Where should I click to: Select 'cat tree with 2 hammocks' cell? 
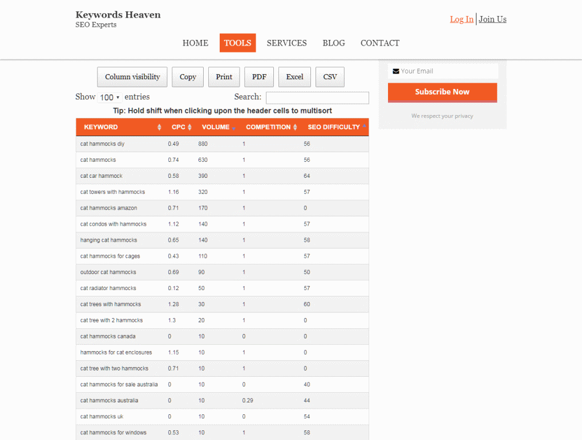click(111, 320)
